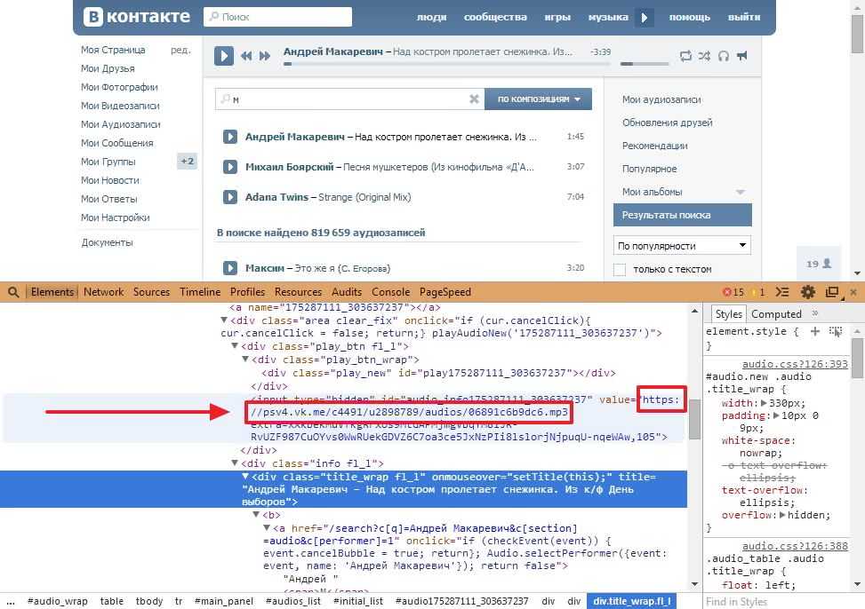Adjust the volume slider in the player
The image size is (865, 609).
point(645,64)
